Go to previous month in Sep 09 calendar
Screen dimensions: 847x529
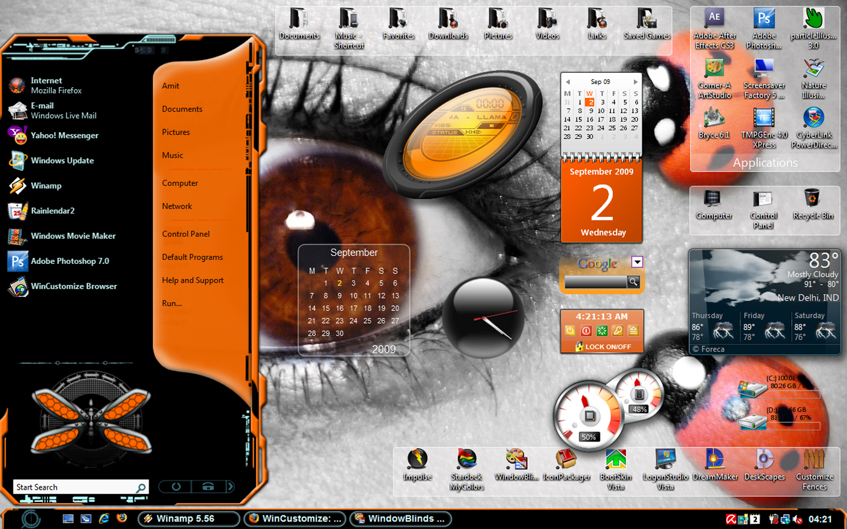[x=568, y=82]
